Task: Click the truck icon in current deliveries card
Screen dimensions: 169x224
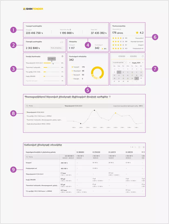Action: point(61,42)
